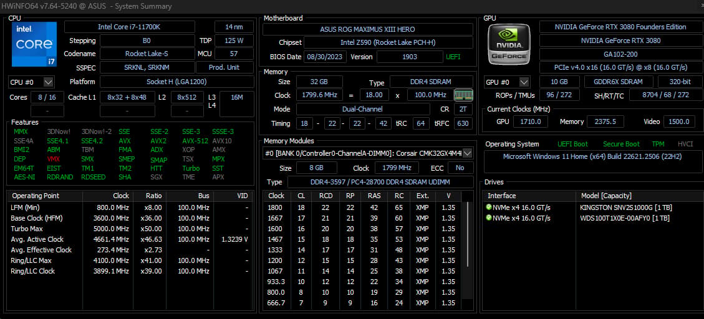Click the 32 GB memory size field

[319, 82]
